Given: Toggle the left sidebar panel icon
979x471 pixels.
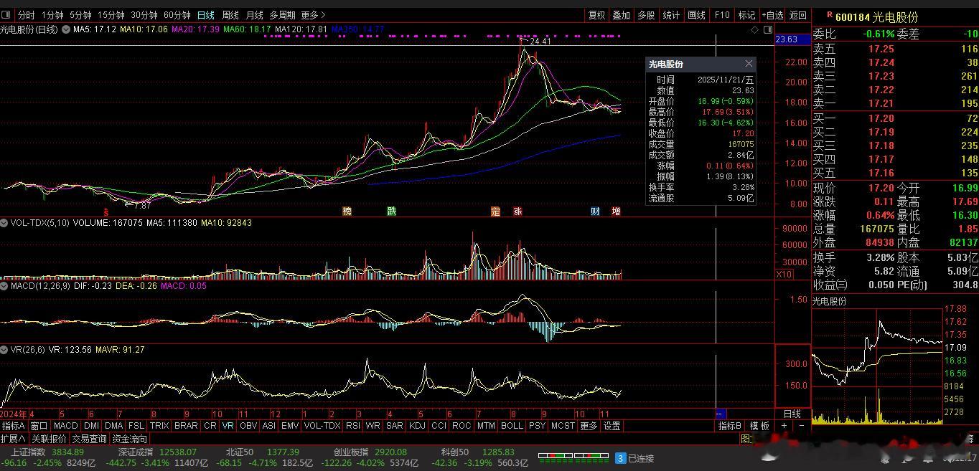Looking at the screenshot, I should 6,15.
